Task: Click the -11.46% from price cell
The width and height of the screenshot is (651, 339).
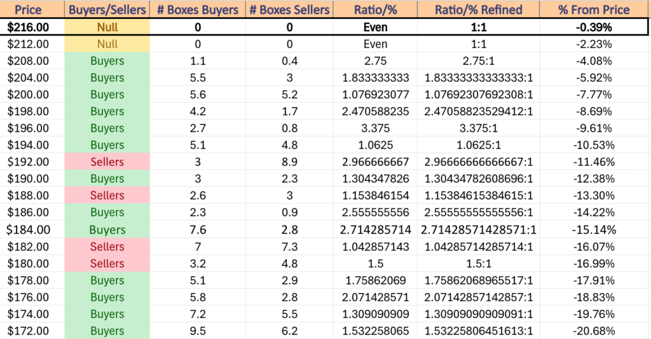Action: (x=594, y=162)
